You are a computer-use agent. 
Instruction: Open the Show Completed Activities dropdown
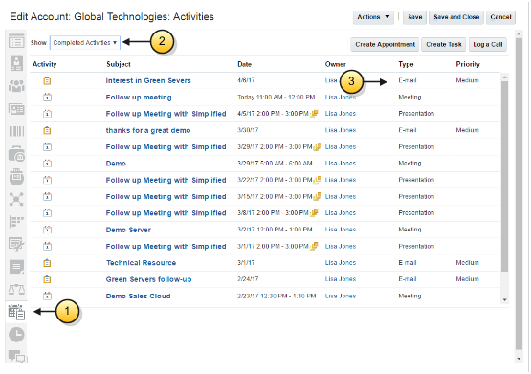[84, 43]
